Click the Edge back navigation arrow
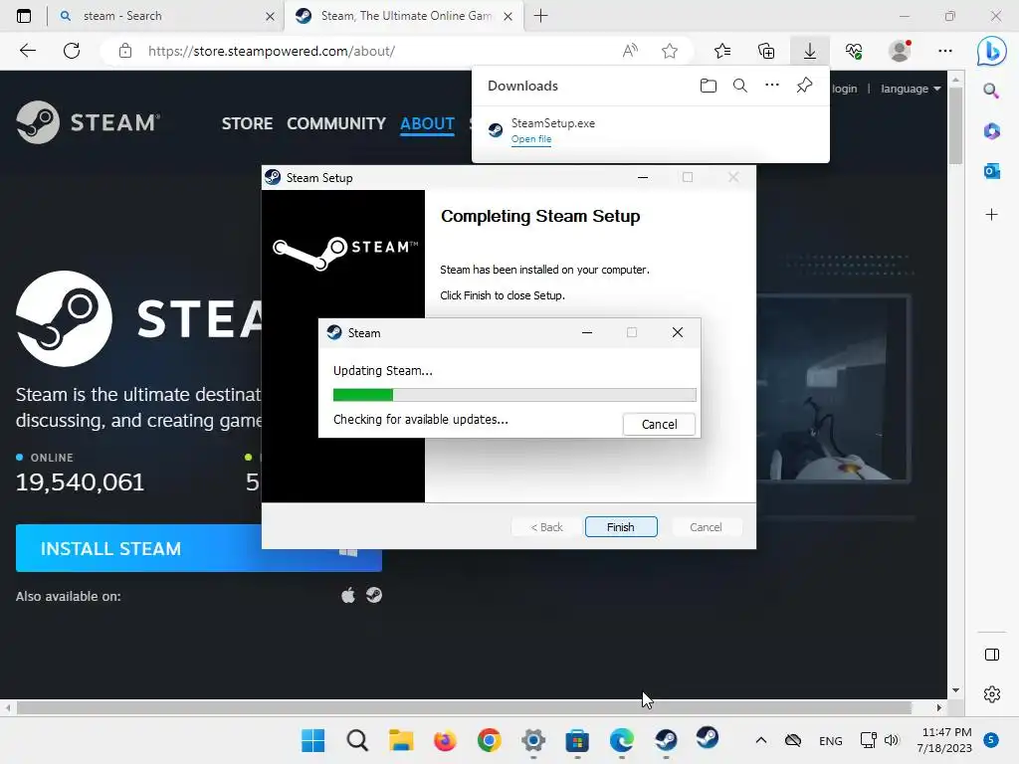This screenshot has height=764, width=1019. coord(27,51)
